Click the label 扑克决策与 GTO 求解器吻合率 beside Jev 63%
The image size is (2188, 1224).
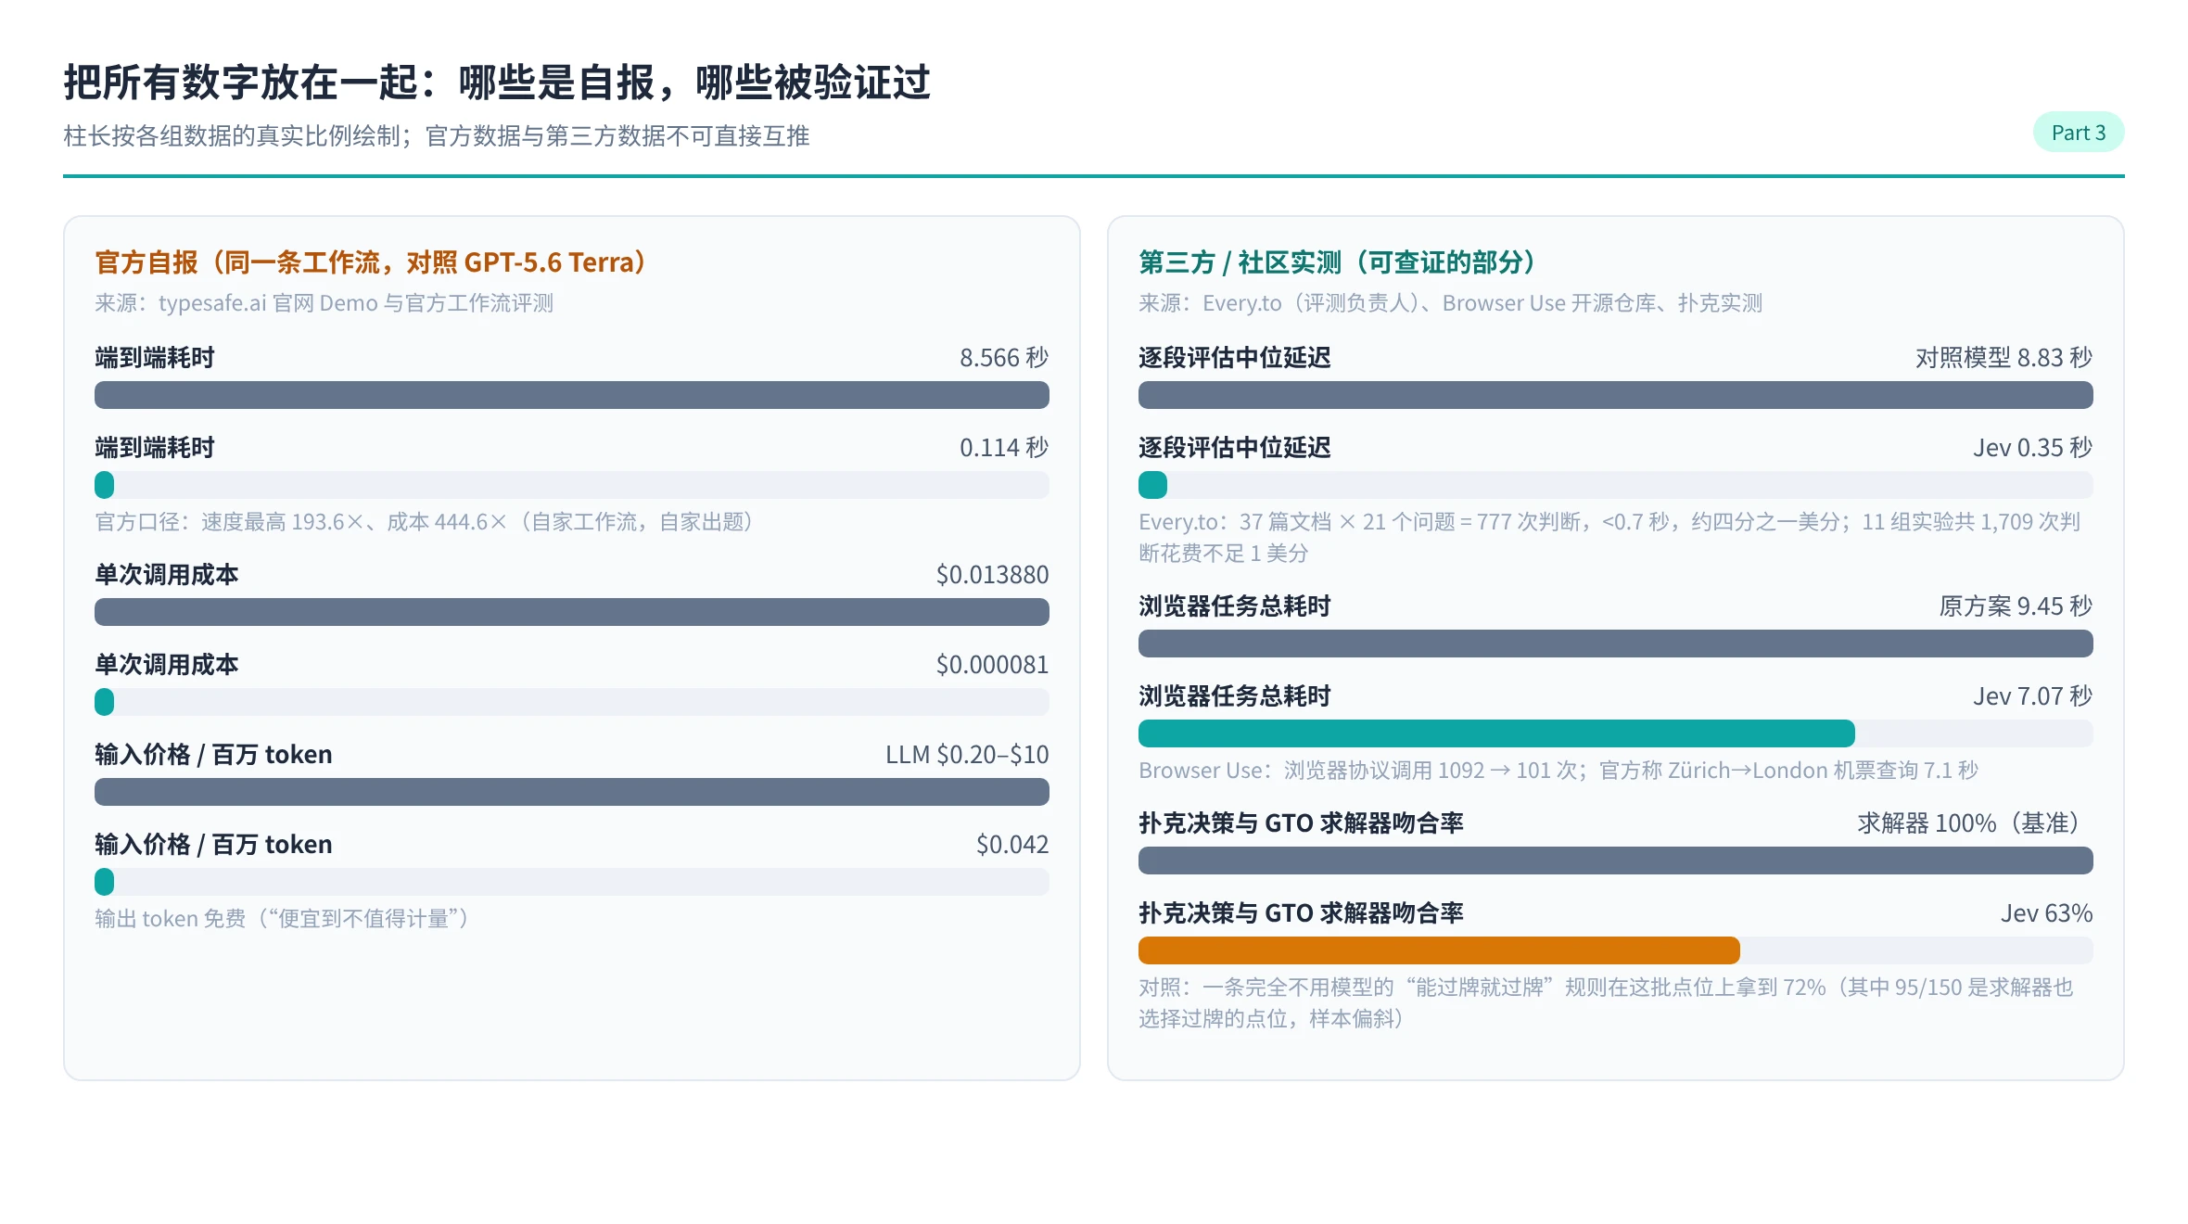[x=1302, y=913]
